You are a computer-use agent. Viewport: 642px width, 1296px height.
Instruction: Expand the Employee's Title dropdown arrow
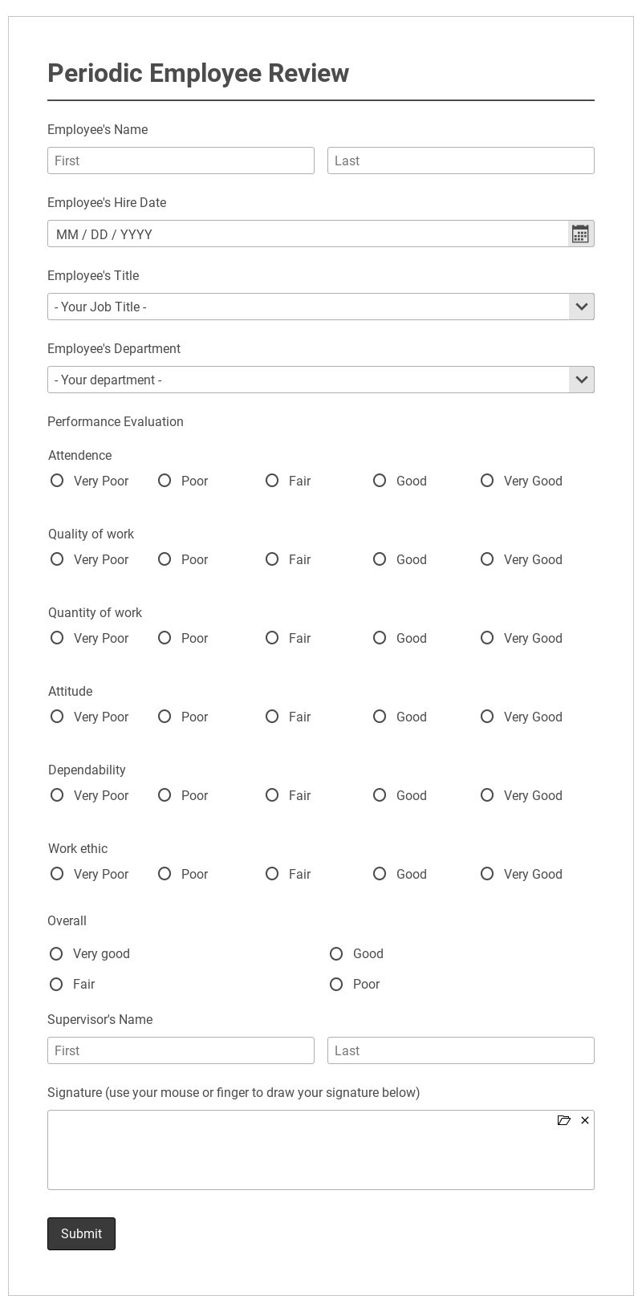pos(582,307)
